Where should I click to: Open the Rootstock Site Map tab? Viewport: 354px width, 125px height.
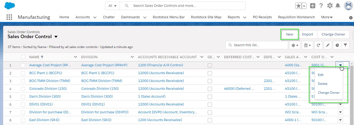(206, 17)
